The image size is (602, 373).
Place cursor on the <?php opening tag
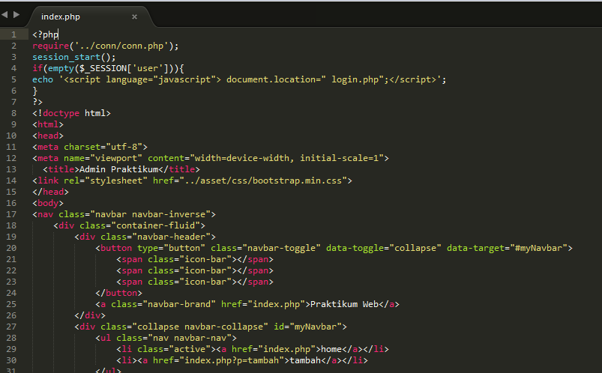(45, 34)
